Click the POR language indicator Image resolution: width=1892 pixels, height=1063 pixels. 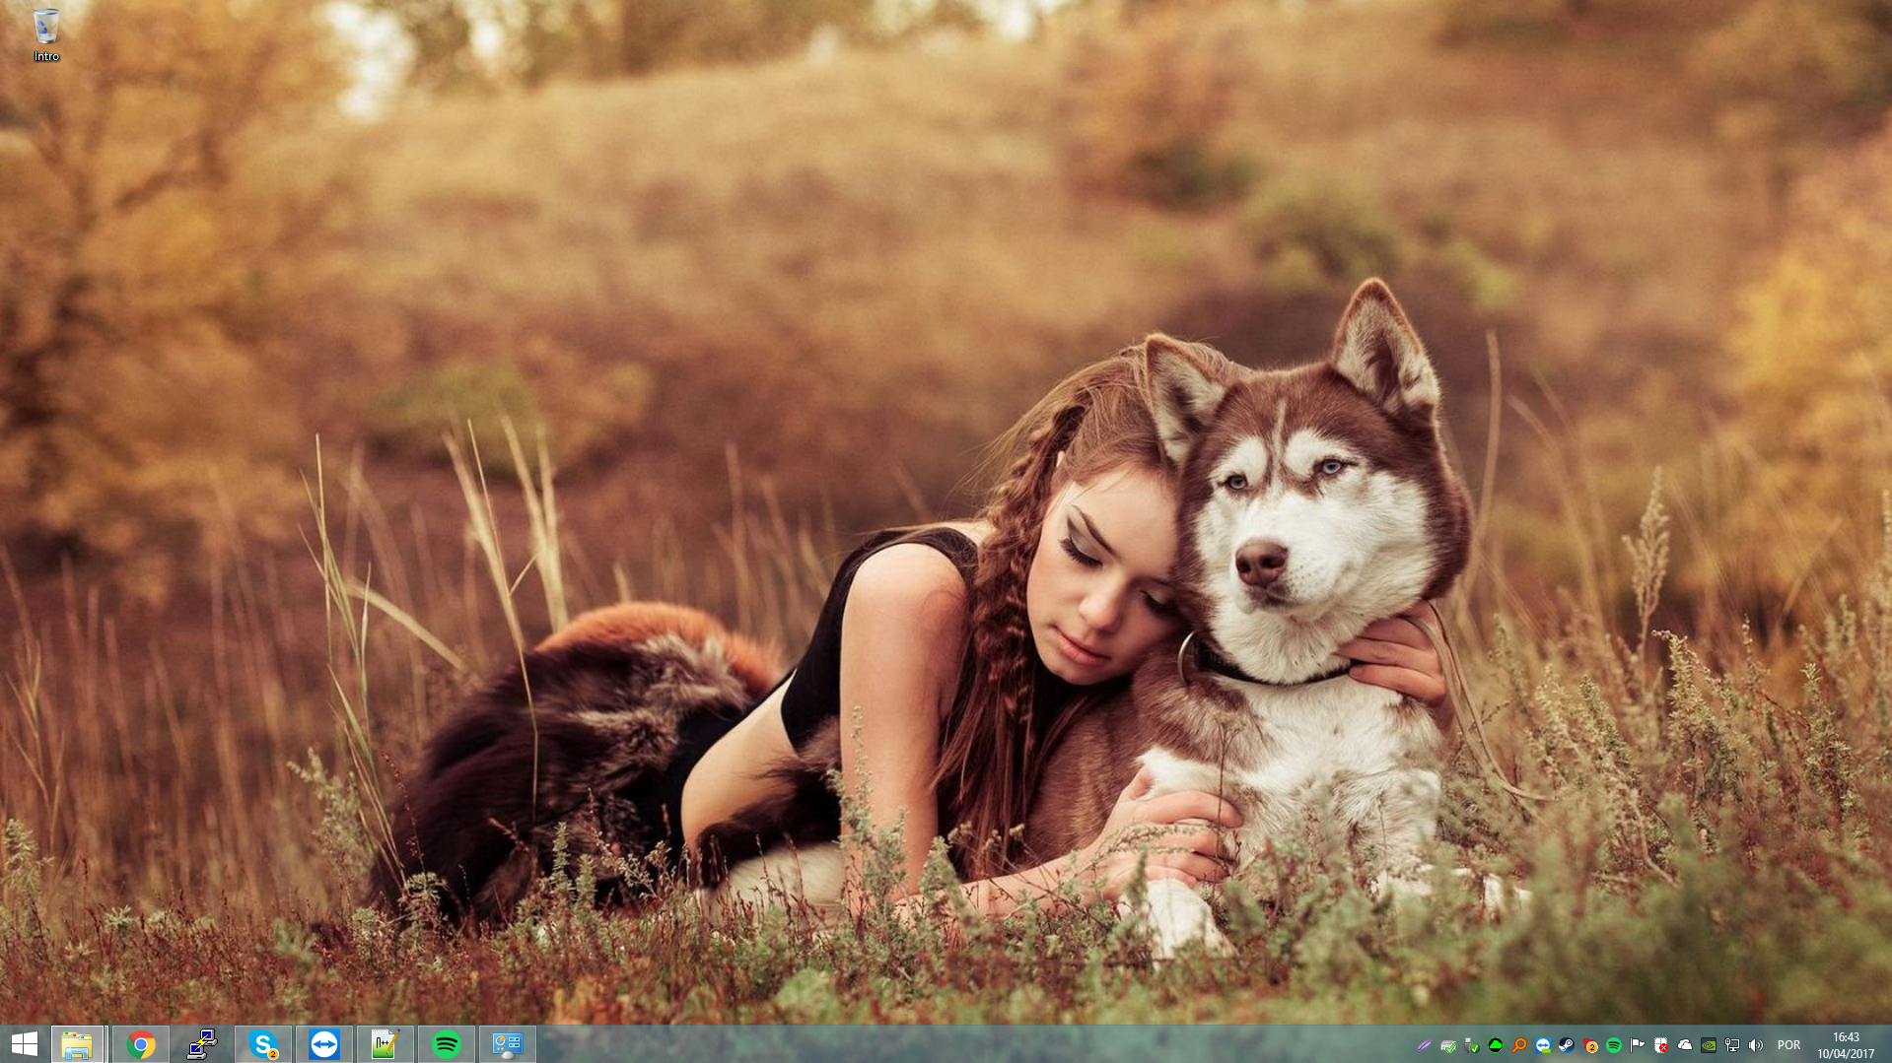click(1788, 1045)
